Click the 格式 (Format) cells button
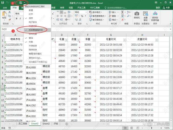The image size is (173, 130). 113,20
